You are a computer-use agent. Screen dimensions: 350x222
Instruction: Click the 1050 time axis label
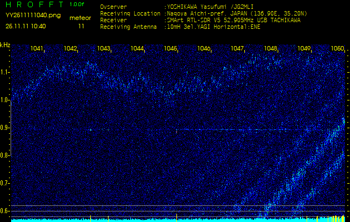(x=337, y=48)
